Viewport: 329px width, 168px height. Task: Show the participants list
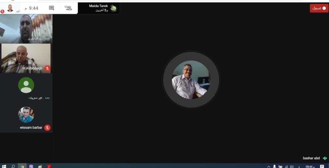(68, 8)
